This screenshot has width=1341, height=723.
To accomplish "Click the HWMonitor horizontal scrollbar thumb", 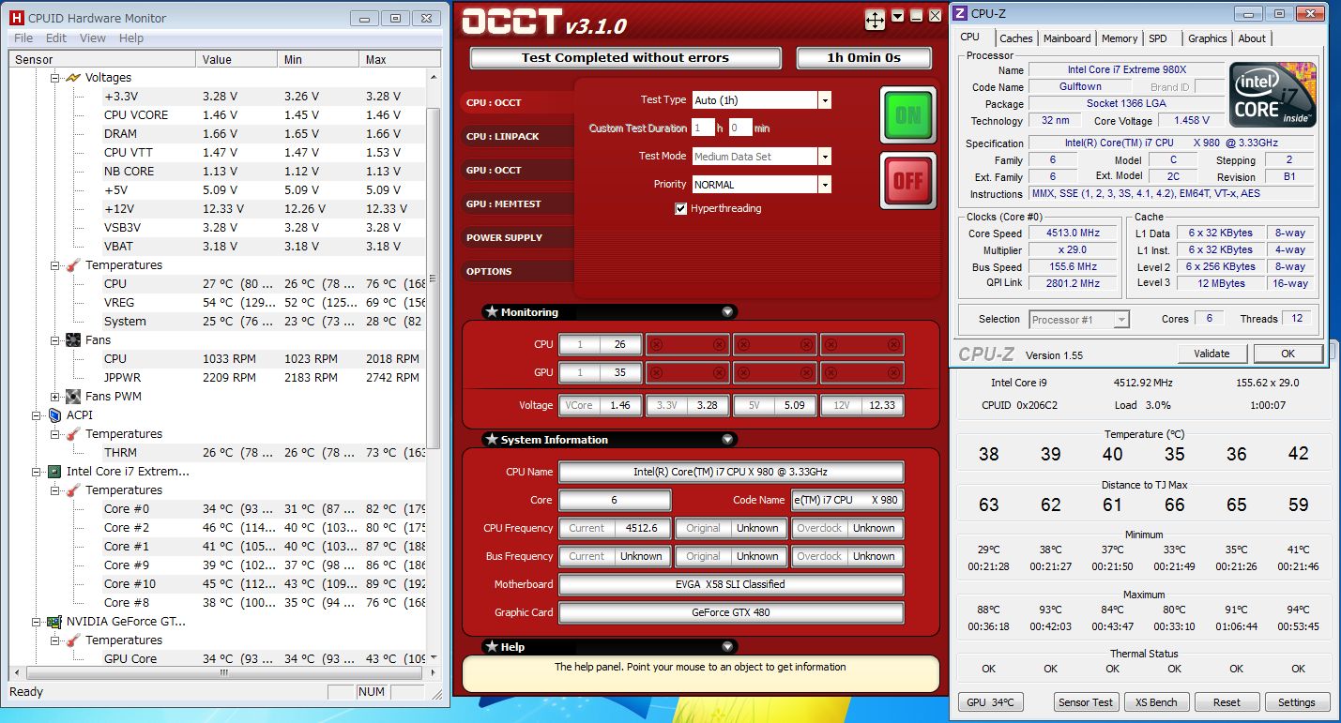I will (x=223, y=673).
